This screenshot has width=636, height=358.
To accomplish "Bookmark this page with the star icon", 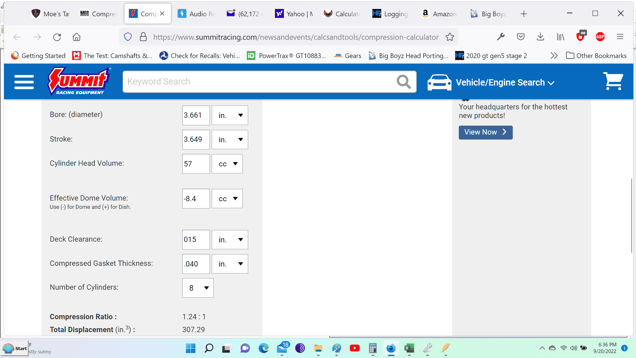I will pos(450,37).
